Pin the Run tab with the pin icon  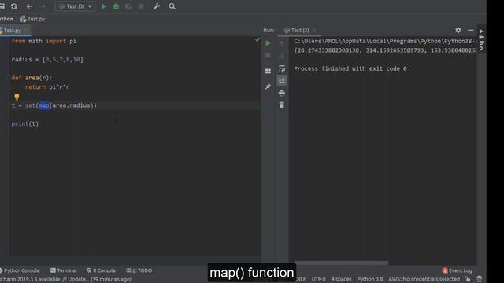tap(268, 86)
